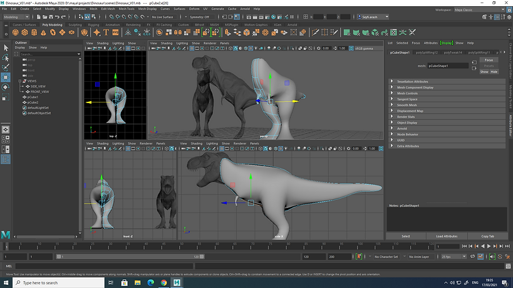This screenshot has height=288, width=513.
Task: Click the Hide button in Attribute Editor
Action: pyautogui.click(x=494, y=72)
